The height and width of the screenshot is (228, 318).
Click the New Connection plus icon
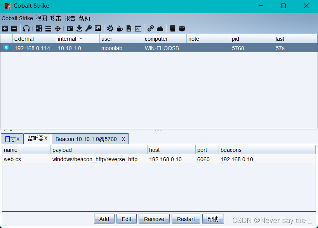click(x=5, y=29)
